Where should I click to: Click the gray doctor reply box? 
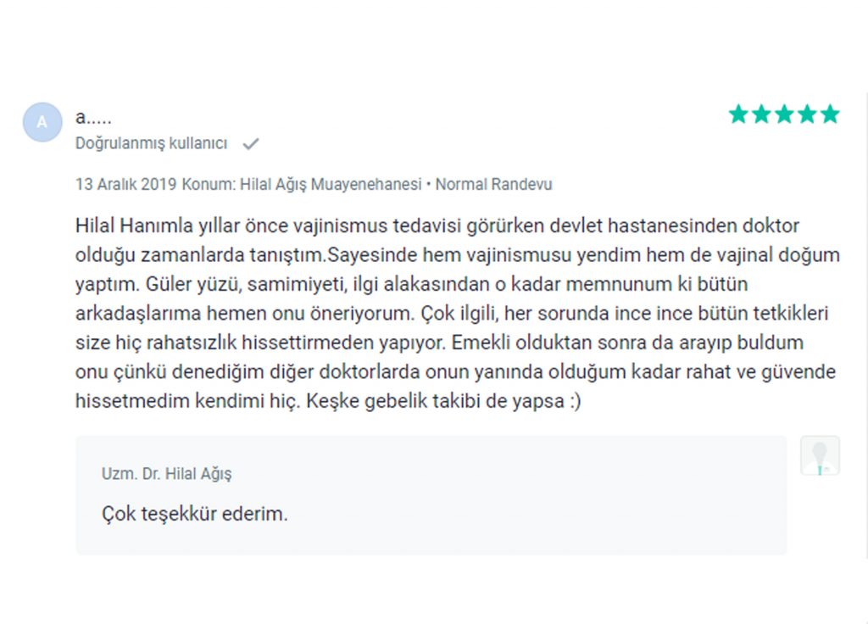[x=431, y=495]
